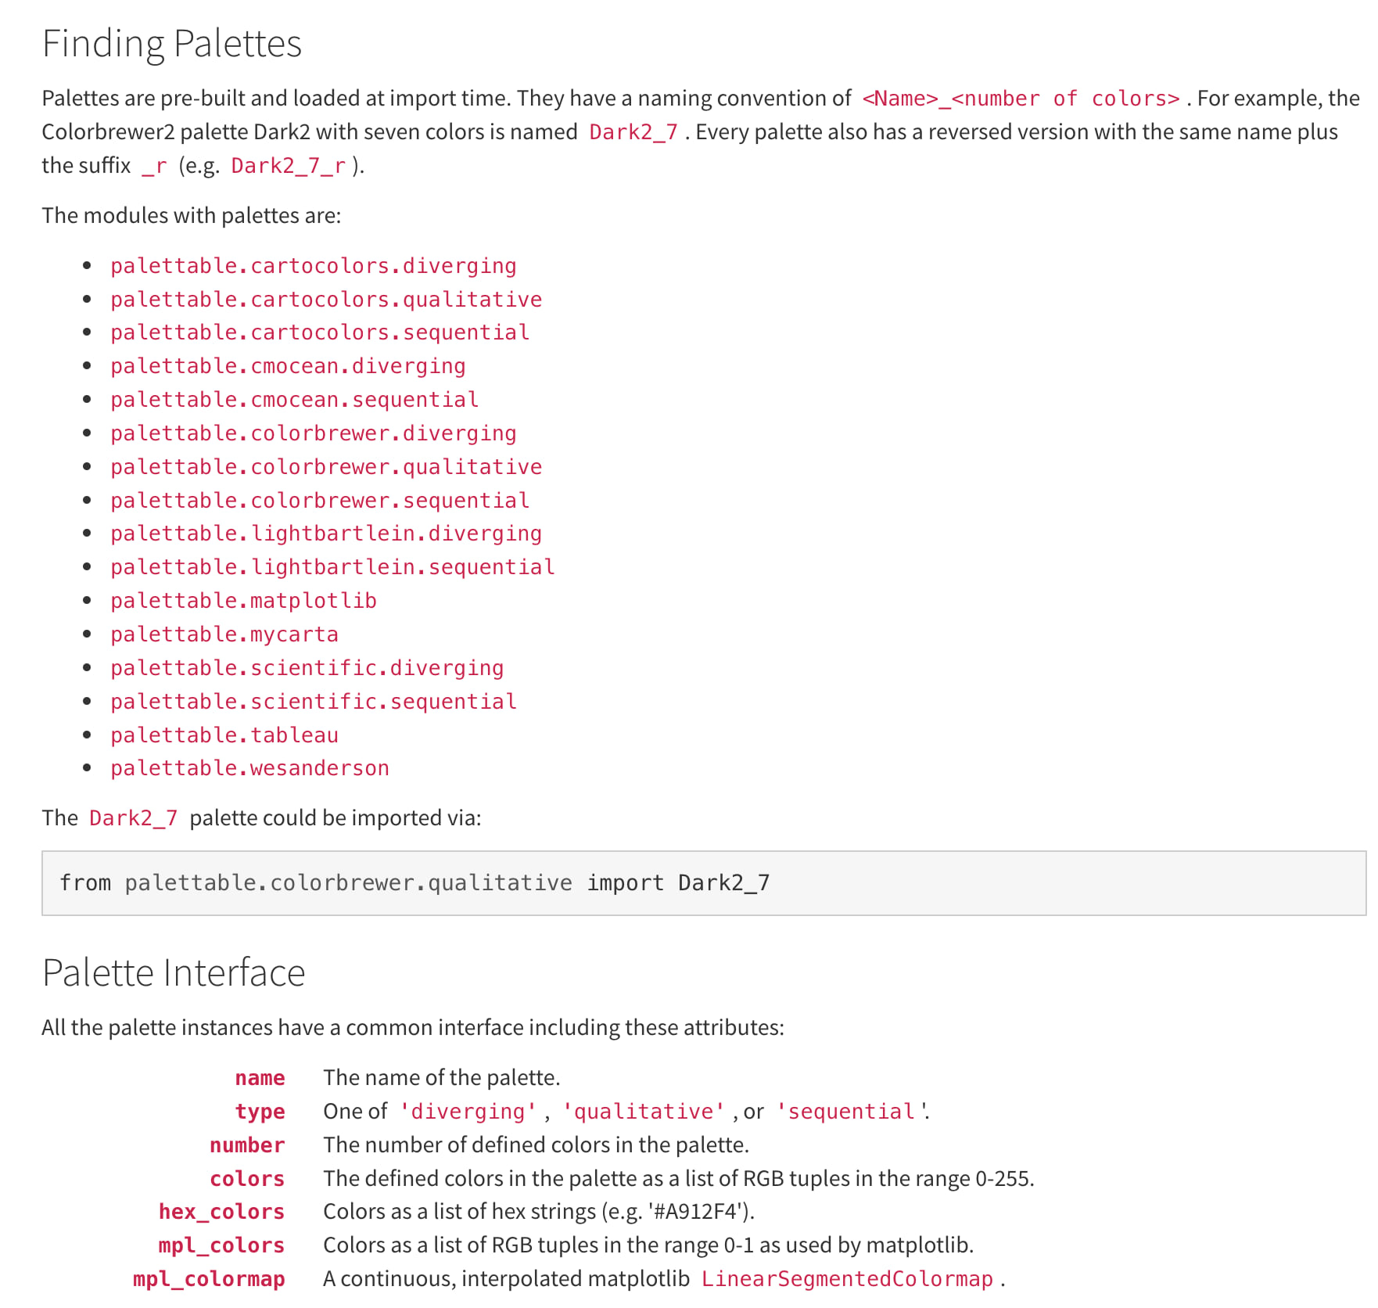The image size is (1378, 1308).
Task: Visit the palettable.wesanderson module link
Action: click(x=249, y=768)
